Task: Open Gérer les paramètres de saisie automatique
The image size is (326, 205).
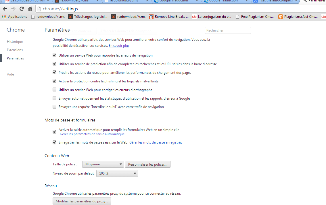Action: tap(92, 134)
